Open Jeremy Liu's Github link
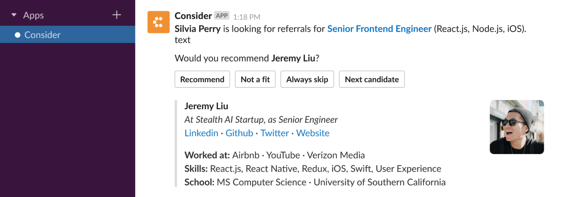561x197 pixels. point(239,133)
